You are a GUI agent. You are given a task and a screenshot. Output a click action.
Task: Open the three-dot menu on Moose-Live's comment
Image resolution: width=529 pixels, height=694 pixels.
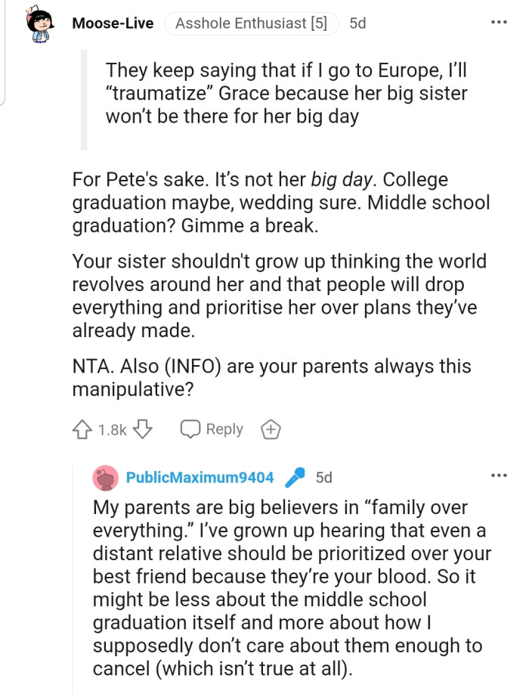tap(499, 22)
